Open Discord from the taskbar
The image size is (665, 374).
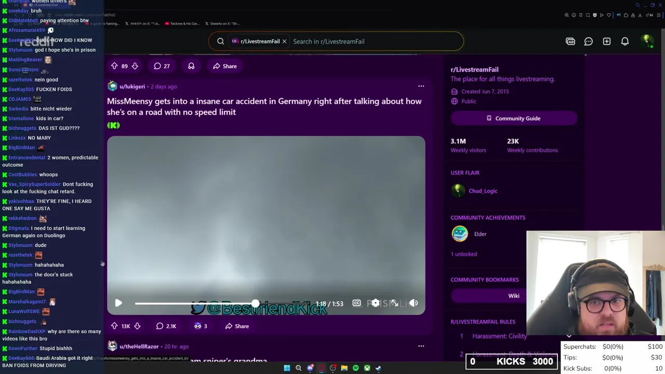click(310, 368)
